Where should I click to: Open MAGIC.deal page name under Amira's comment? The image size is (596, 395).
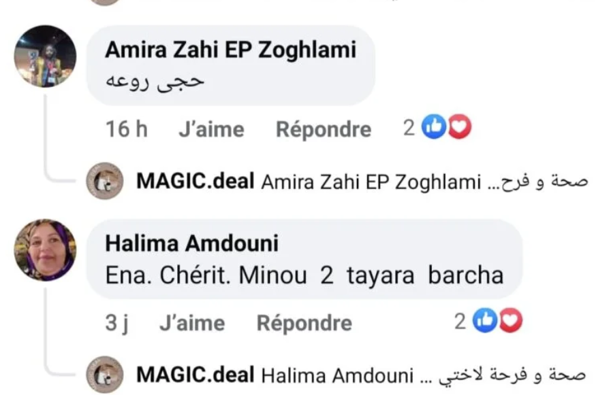[x=195, y=181]
